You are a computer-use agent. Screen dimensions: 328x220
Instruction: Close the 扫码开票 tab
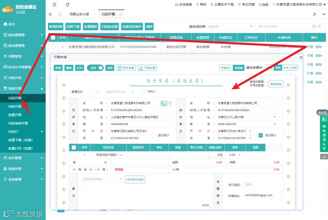click(x=121, y=14)
